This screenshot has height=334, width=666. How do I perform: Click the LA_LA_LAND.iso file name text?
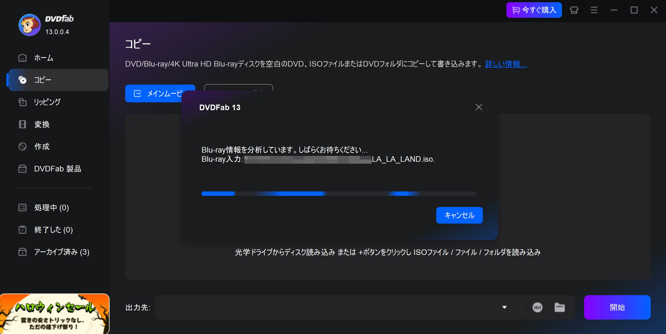click(x=403, y=159)
